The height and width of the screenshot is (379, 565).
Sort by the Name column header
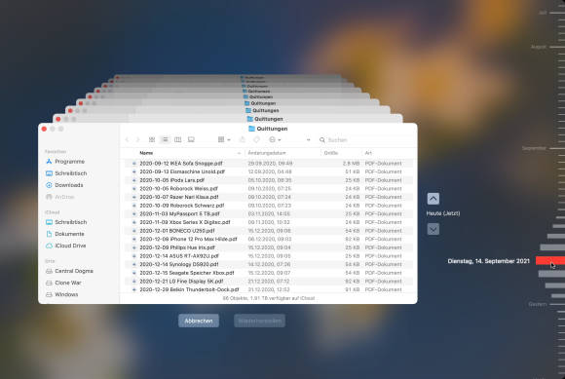pos(146,153)
